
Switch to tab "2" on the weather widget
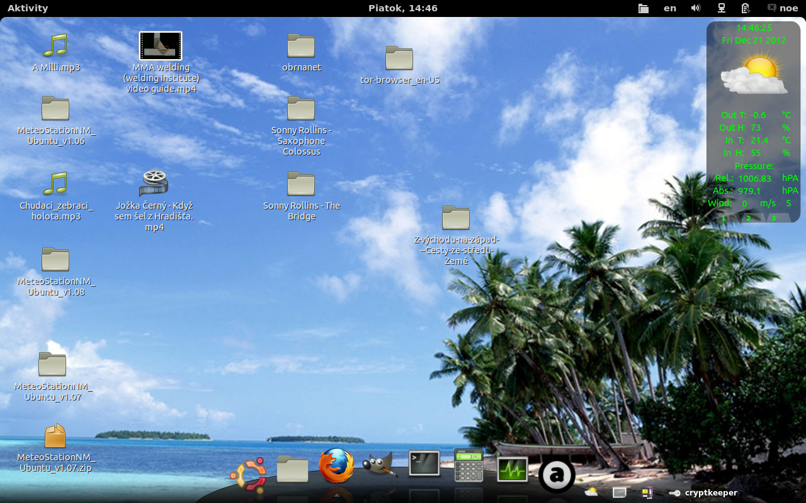click(748, 218)
